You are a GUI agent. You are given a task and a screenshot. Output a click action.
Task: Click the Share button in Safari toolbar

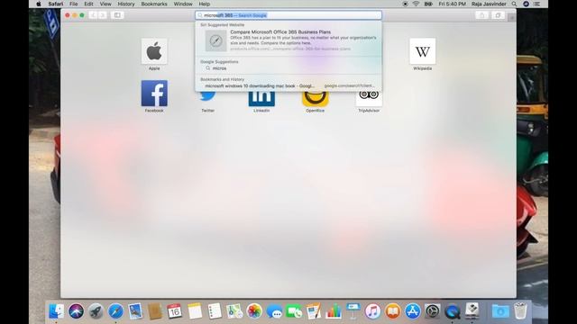pos(481,15)
